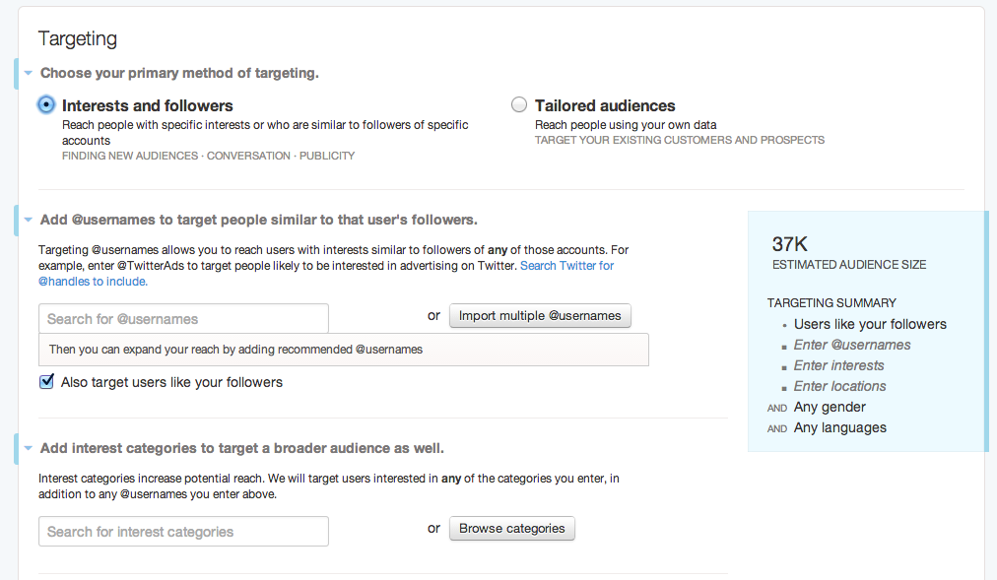Click Any gender in the targeting summary
Image resolution: width=997 pixels, height=580 pixels.
[x=830, y=407]
